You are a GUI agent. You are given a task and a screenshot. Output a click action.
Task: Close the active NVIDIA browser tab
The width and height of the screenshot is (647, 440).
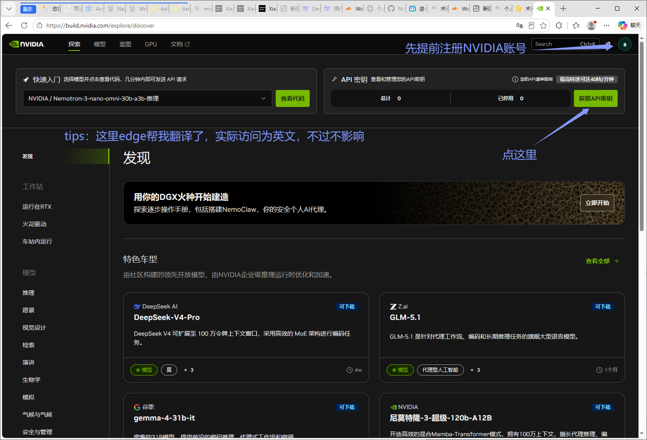tap(548, 8)
